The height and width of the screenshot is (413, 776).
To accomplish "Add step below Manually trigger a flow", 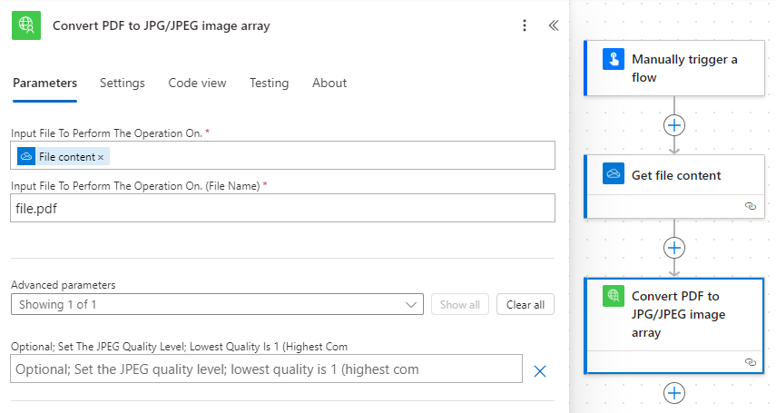I will tap(674, 125).
